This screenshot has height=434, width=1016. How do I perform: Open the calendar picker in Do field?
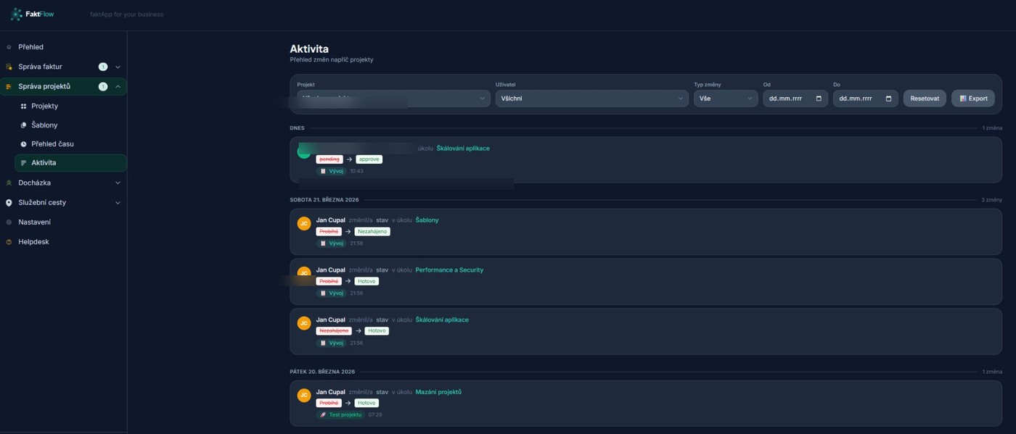pos(888,99)
